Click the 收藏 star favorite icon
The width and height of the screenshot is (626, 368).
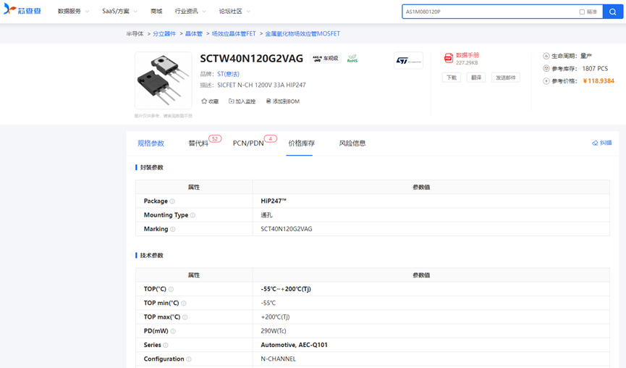click(x=204, y=101)
